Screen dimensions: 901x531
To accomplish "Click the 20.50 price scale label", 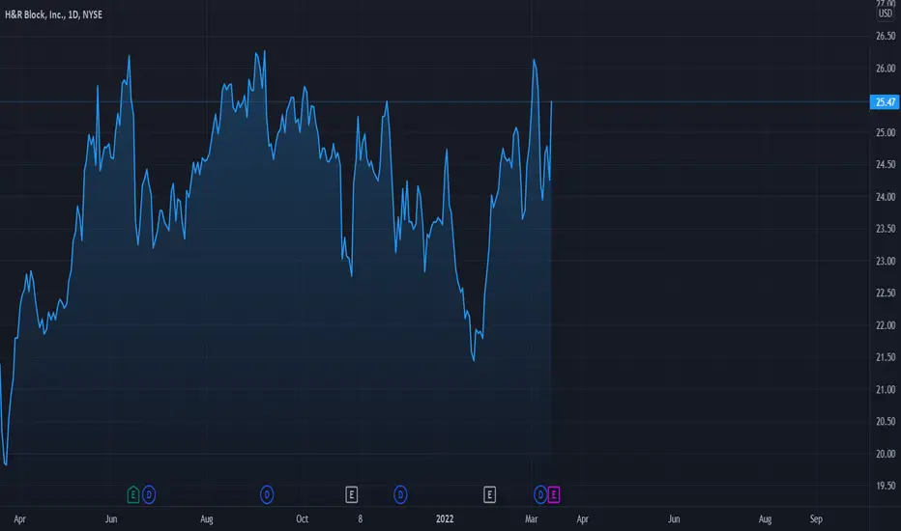I will click(886, 421).
